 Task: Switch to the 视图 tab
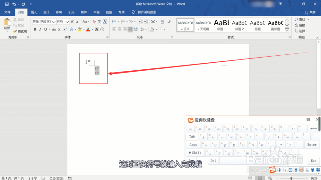pos(109,12)
